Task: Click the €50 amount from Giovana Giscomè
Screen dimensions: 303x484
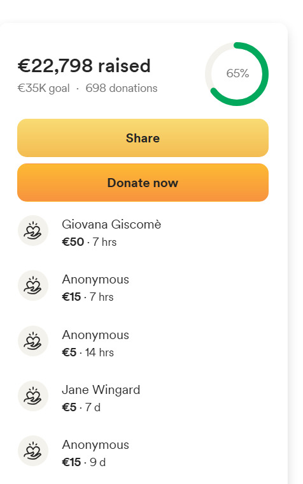Action: click(x=73, y=242)
